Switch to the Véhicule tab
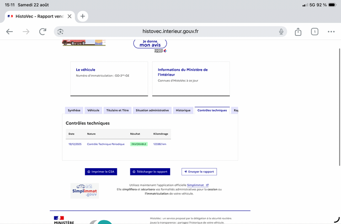341x224 pixels. [x=93, y=111]
